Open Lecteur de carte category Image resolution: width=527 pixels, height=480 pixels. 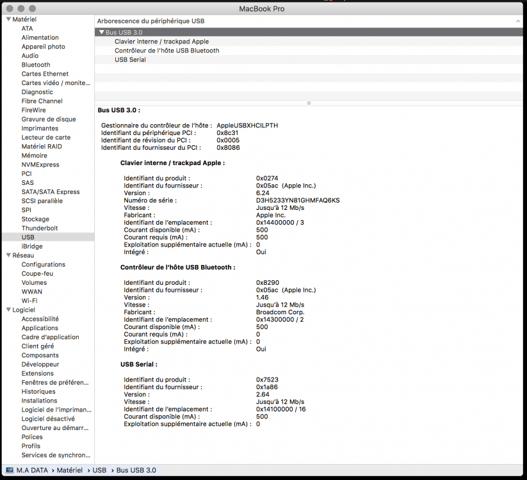pos(46,138)
